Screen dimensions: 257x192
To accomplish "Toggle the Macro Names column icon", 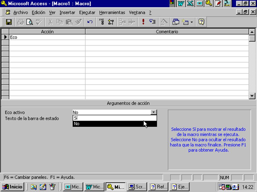I will (102, 22).
